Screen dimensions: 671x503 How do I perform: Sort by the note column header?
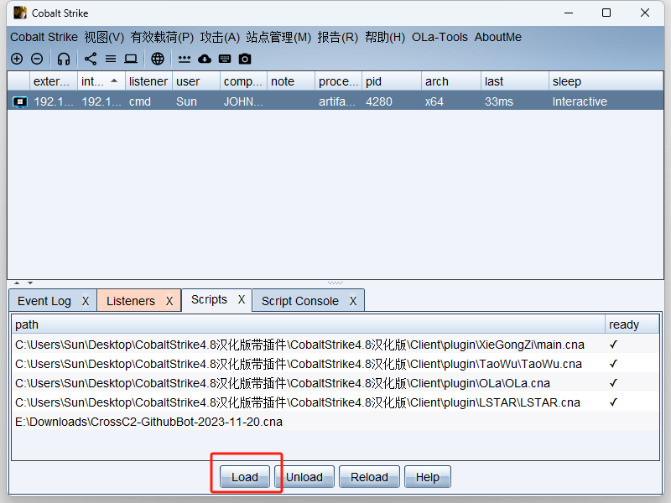coord(291,81)
